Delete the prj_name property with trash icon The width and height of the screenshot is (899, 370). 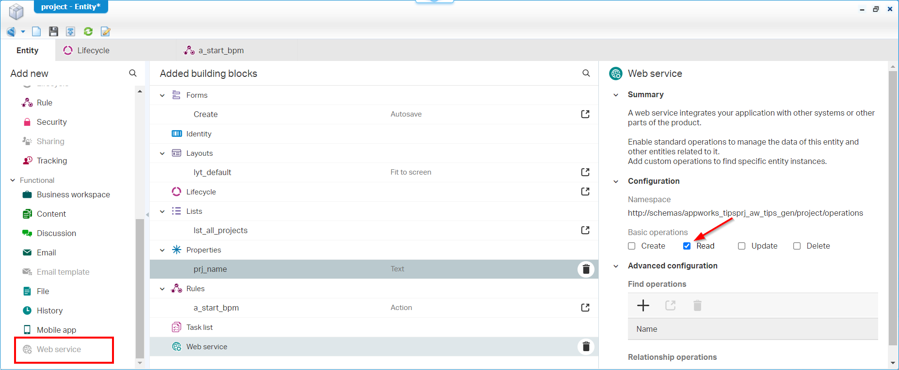586,269
